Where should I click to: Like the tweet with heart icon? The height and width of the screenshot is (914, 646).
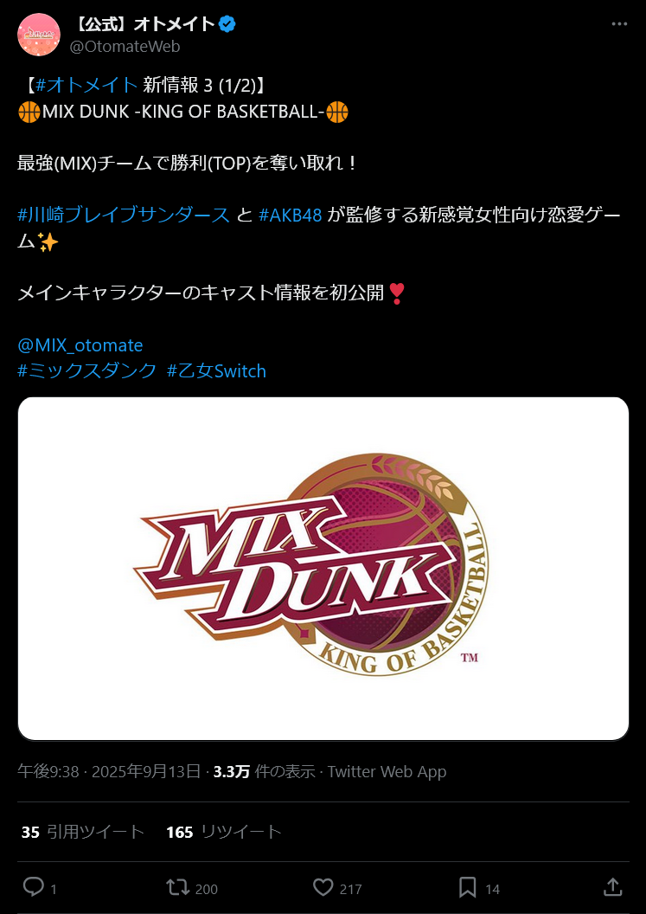(x=323, y=887)
